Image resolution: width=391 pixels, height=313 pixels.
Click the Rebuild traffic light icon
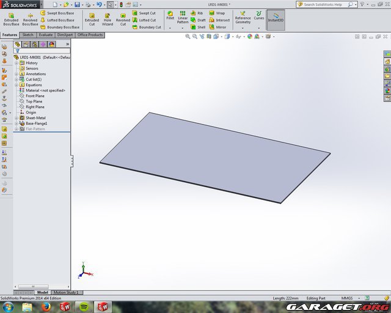click(121, 4)
